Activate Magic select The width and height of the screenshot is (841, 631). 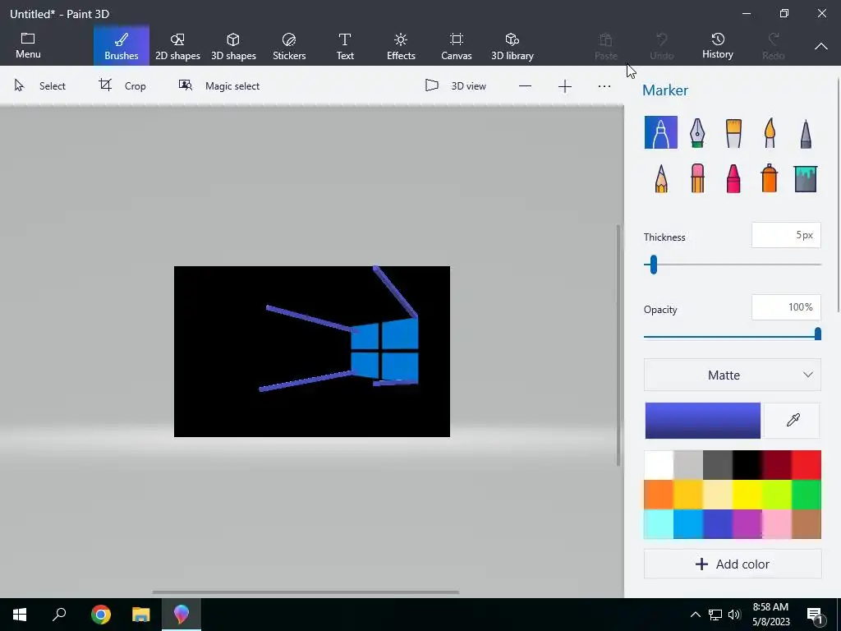218,85
